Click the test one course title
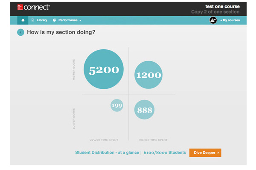Image resolution: width=256 pixels, height=170 pixels. point(222,6)
